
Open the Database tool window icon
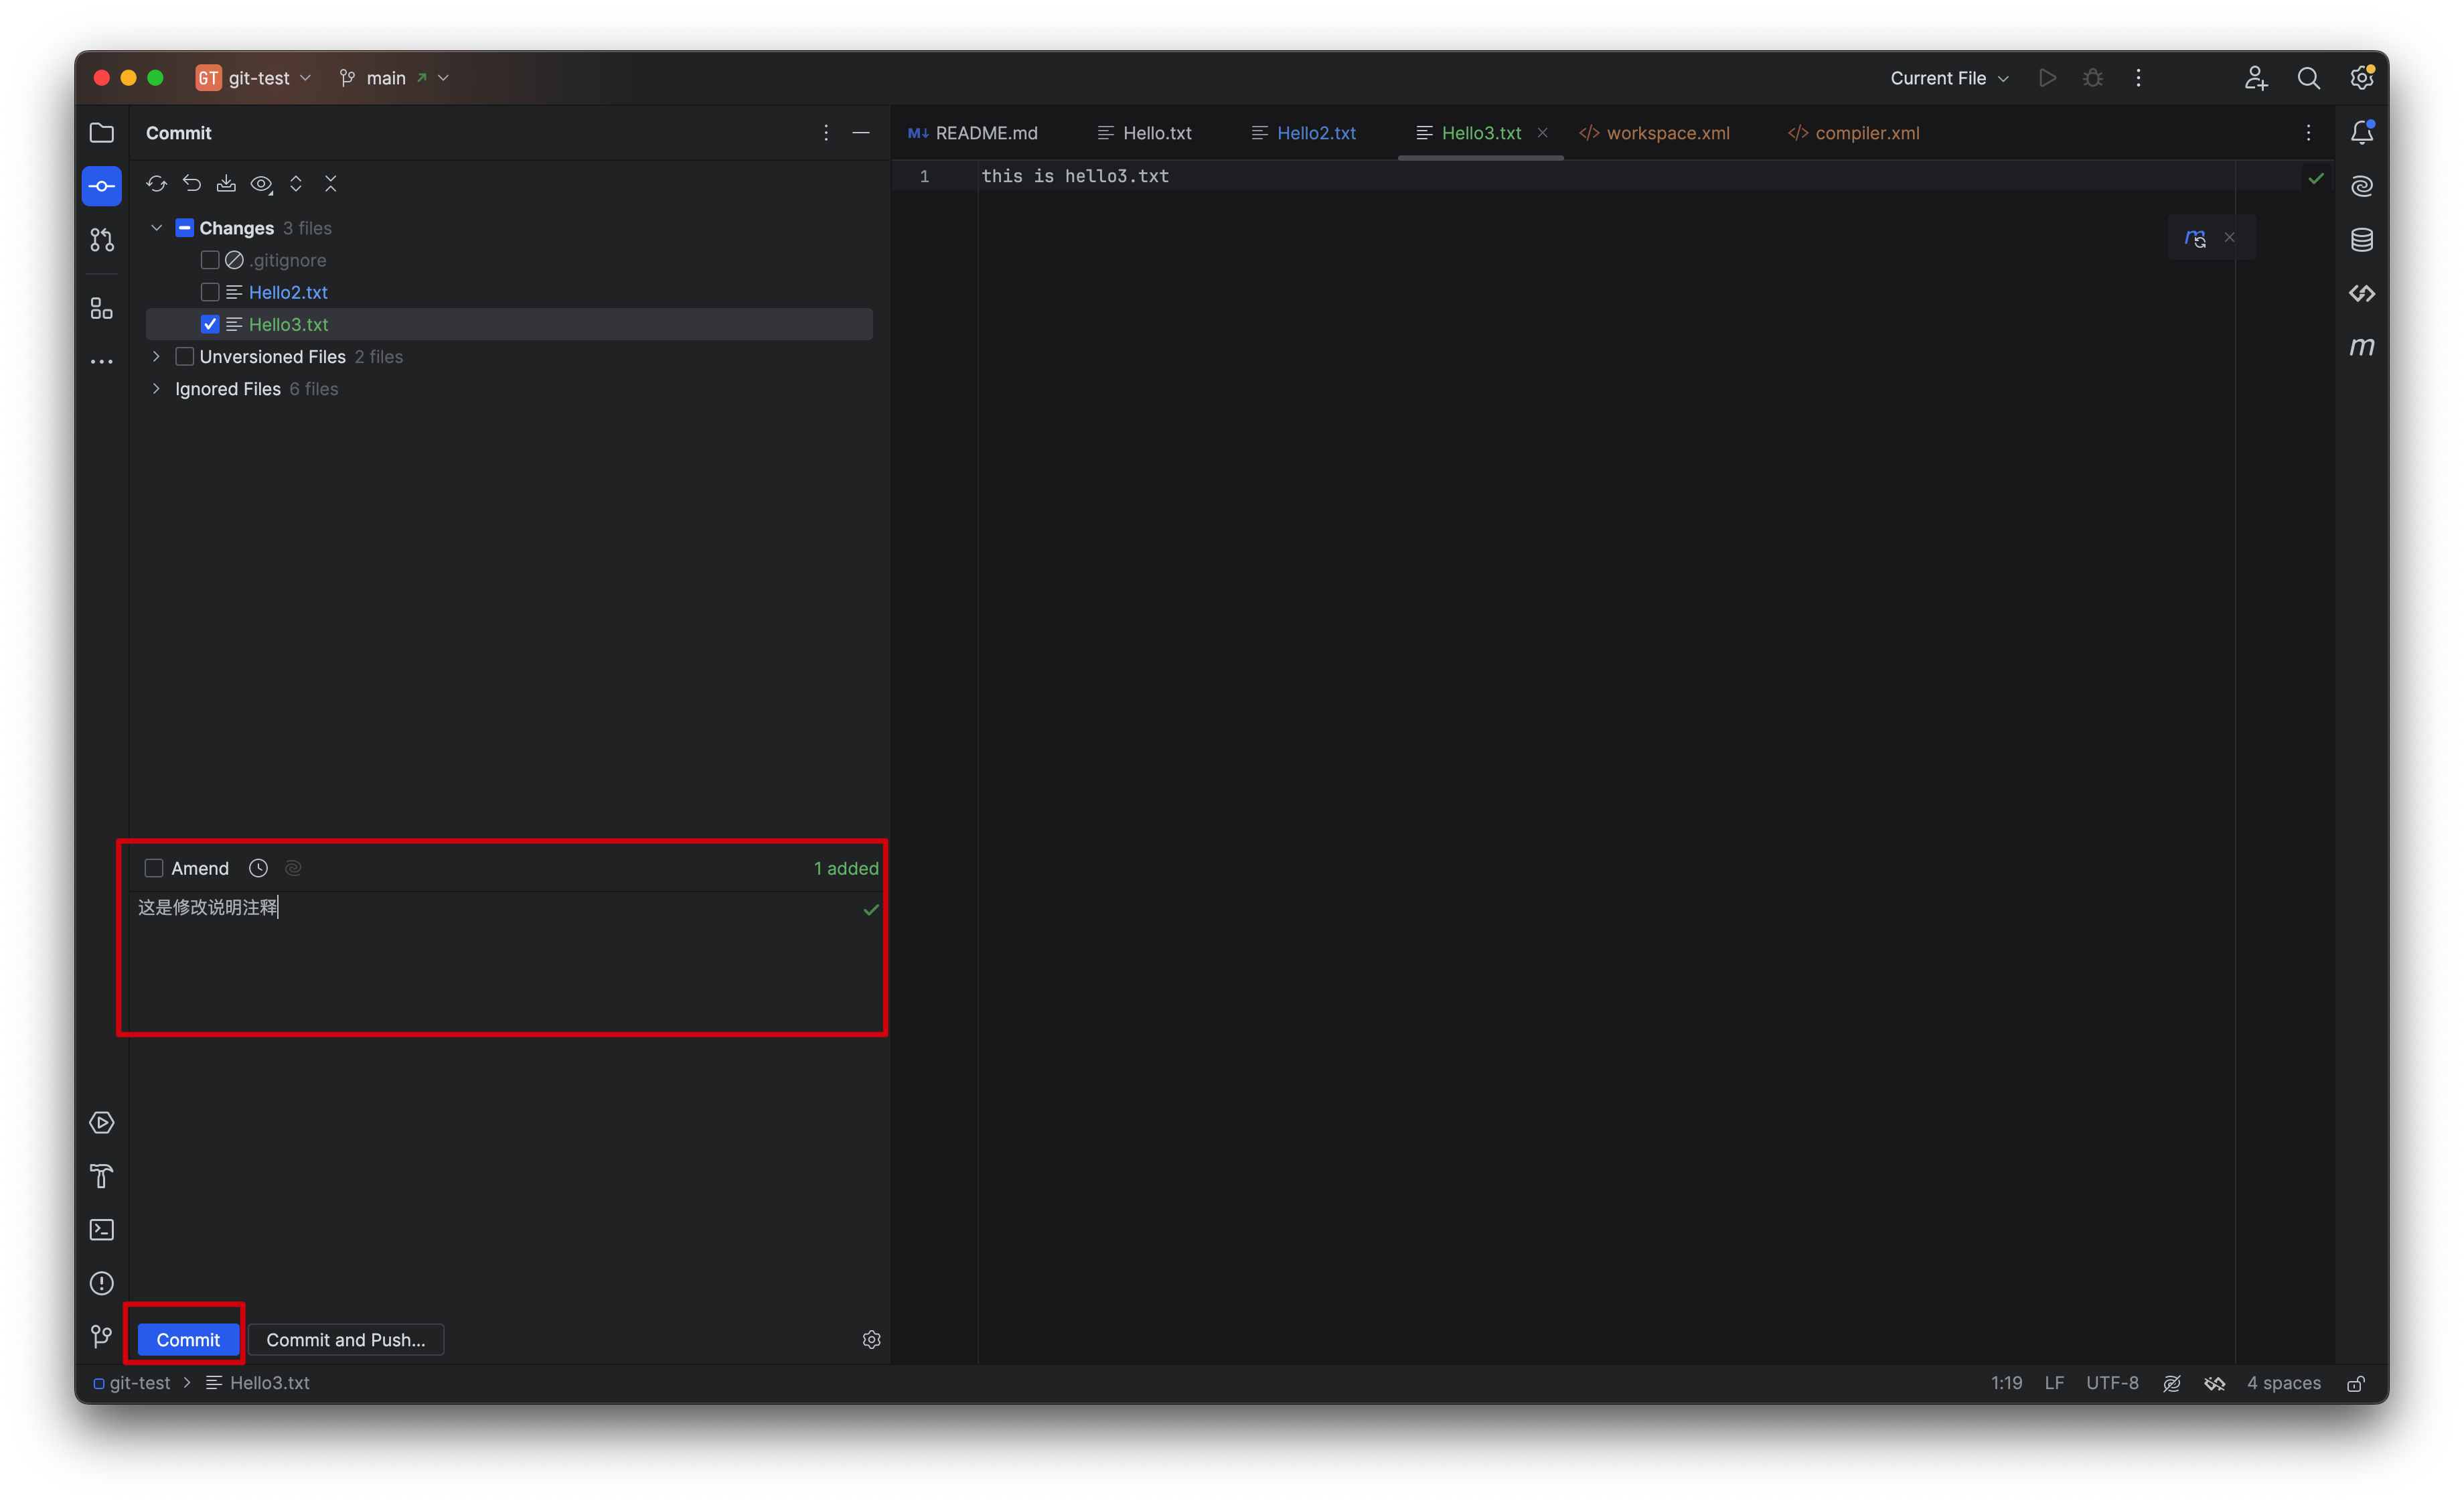tap(2362, 239)
